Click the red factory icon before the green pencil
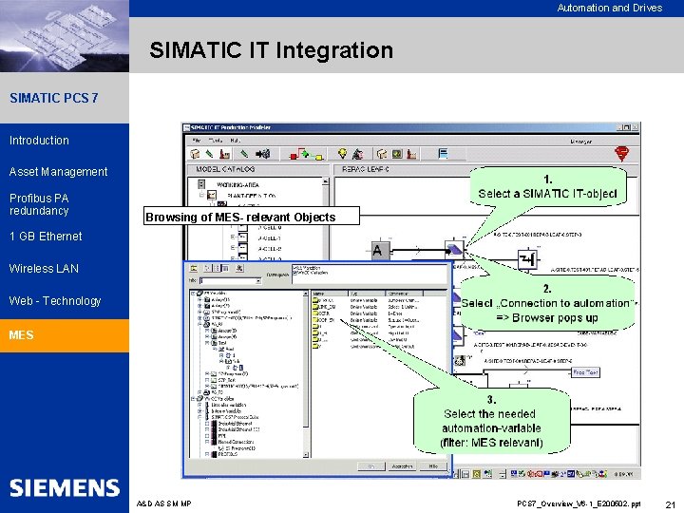Viewport: 684px width, 513px height. [224, 154]
